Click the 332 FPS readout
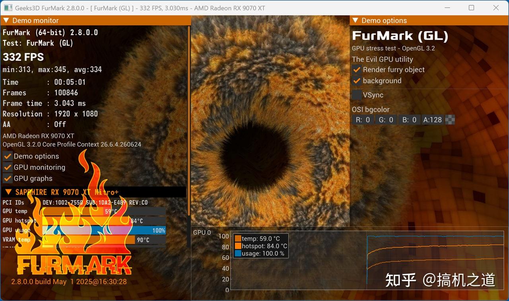509x301 pixels. point(23,57)
